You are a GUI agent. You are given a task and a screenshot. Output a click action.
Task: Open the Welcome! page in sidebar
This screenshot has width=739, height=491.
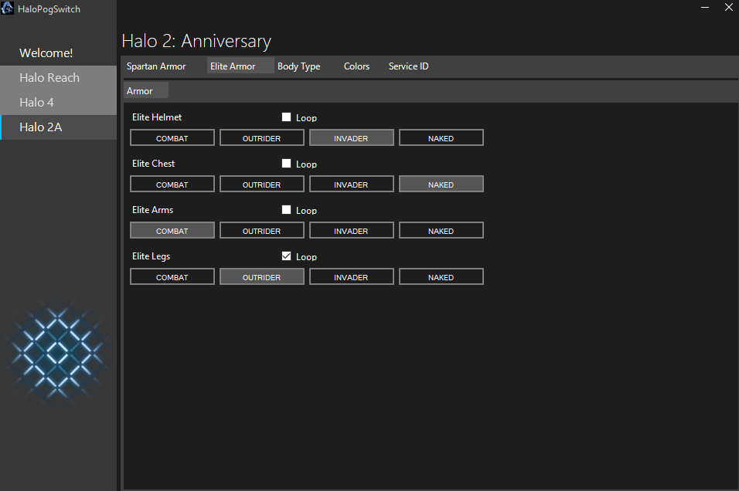pyautogui.click(x=59, y=53)
